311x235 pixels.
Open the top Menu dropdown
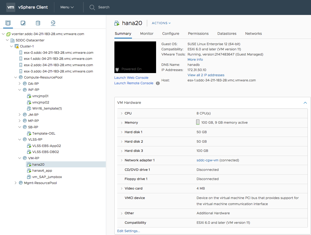(67, 7)
